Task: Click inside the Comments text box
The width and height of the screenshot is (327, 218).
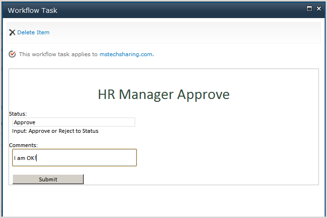Action: pyautogui.click(x=74, y=158)
